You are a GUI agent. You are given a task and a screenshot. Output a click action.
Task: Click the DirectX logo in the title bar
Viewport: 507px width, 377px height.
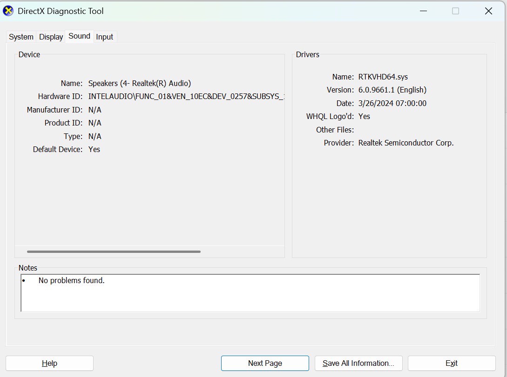[x=8, y=10]
